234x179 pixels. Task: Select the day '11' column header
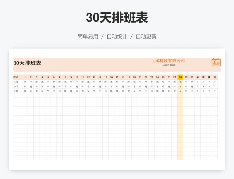tap(82, 77)
